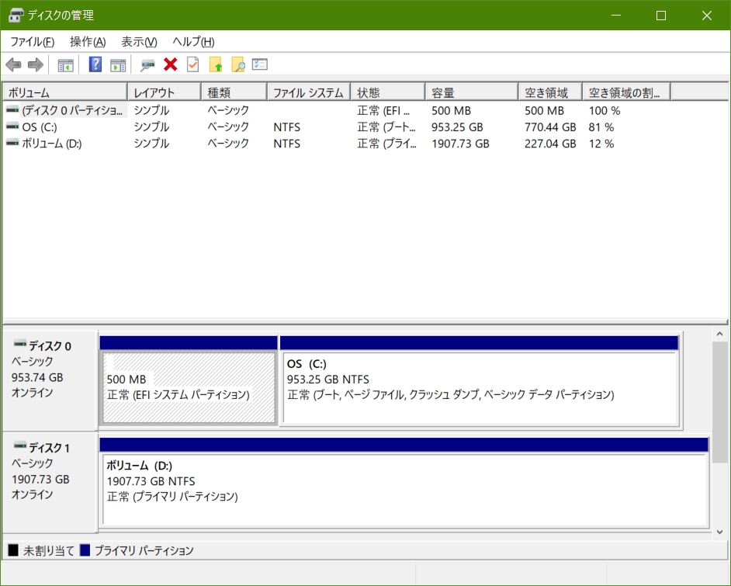Click the 100 % free percentage cell
This screenshot has width=731, height=586.
(605, 110)
